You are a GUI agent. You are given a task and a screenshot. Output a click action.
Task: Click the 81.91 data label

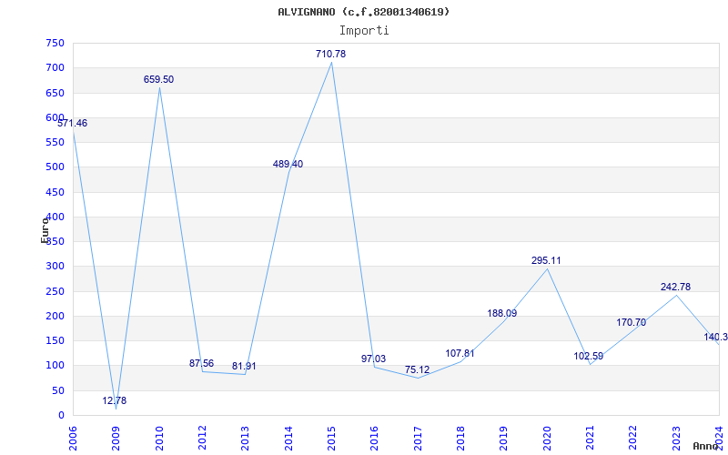(x=244, y=366)
